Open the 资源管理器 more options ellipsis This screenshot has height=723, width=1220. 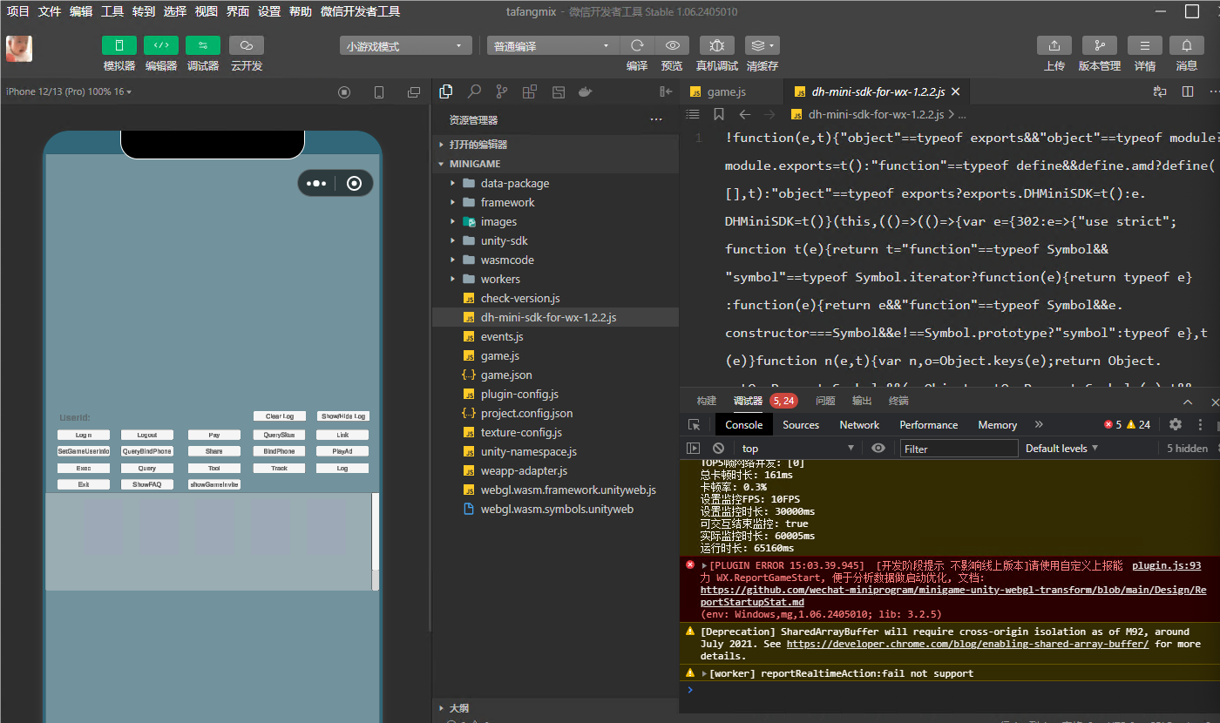[x=656, y=120]
